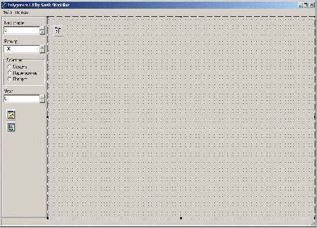Decrease the Угол spinner value
The image size is (317, 228).
42,101
